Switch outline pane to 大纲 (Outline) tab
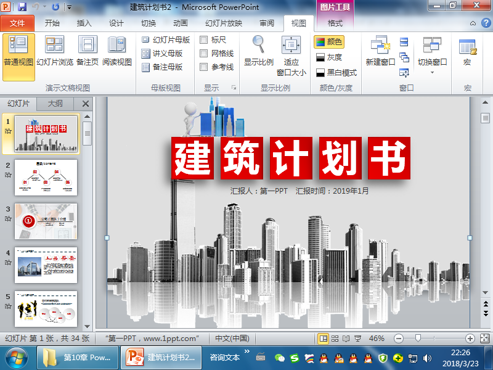The width and height of the screenshot is (493, 370). coord(57,104)
